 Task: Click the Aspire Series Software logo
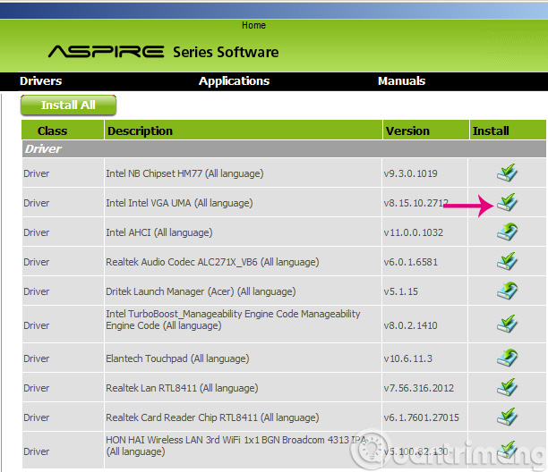163,52
